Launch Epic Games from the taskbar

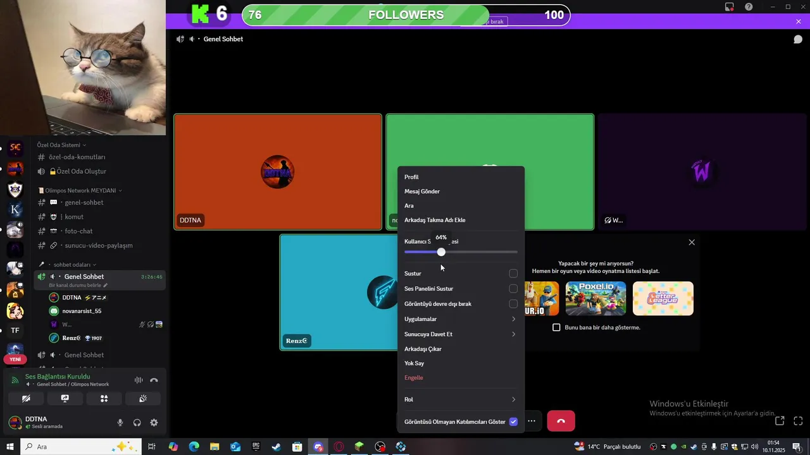(256, 447)
